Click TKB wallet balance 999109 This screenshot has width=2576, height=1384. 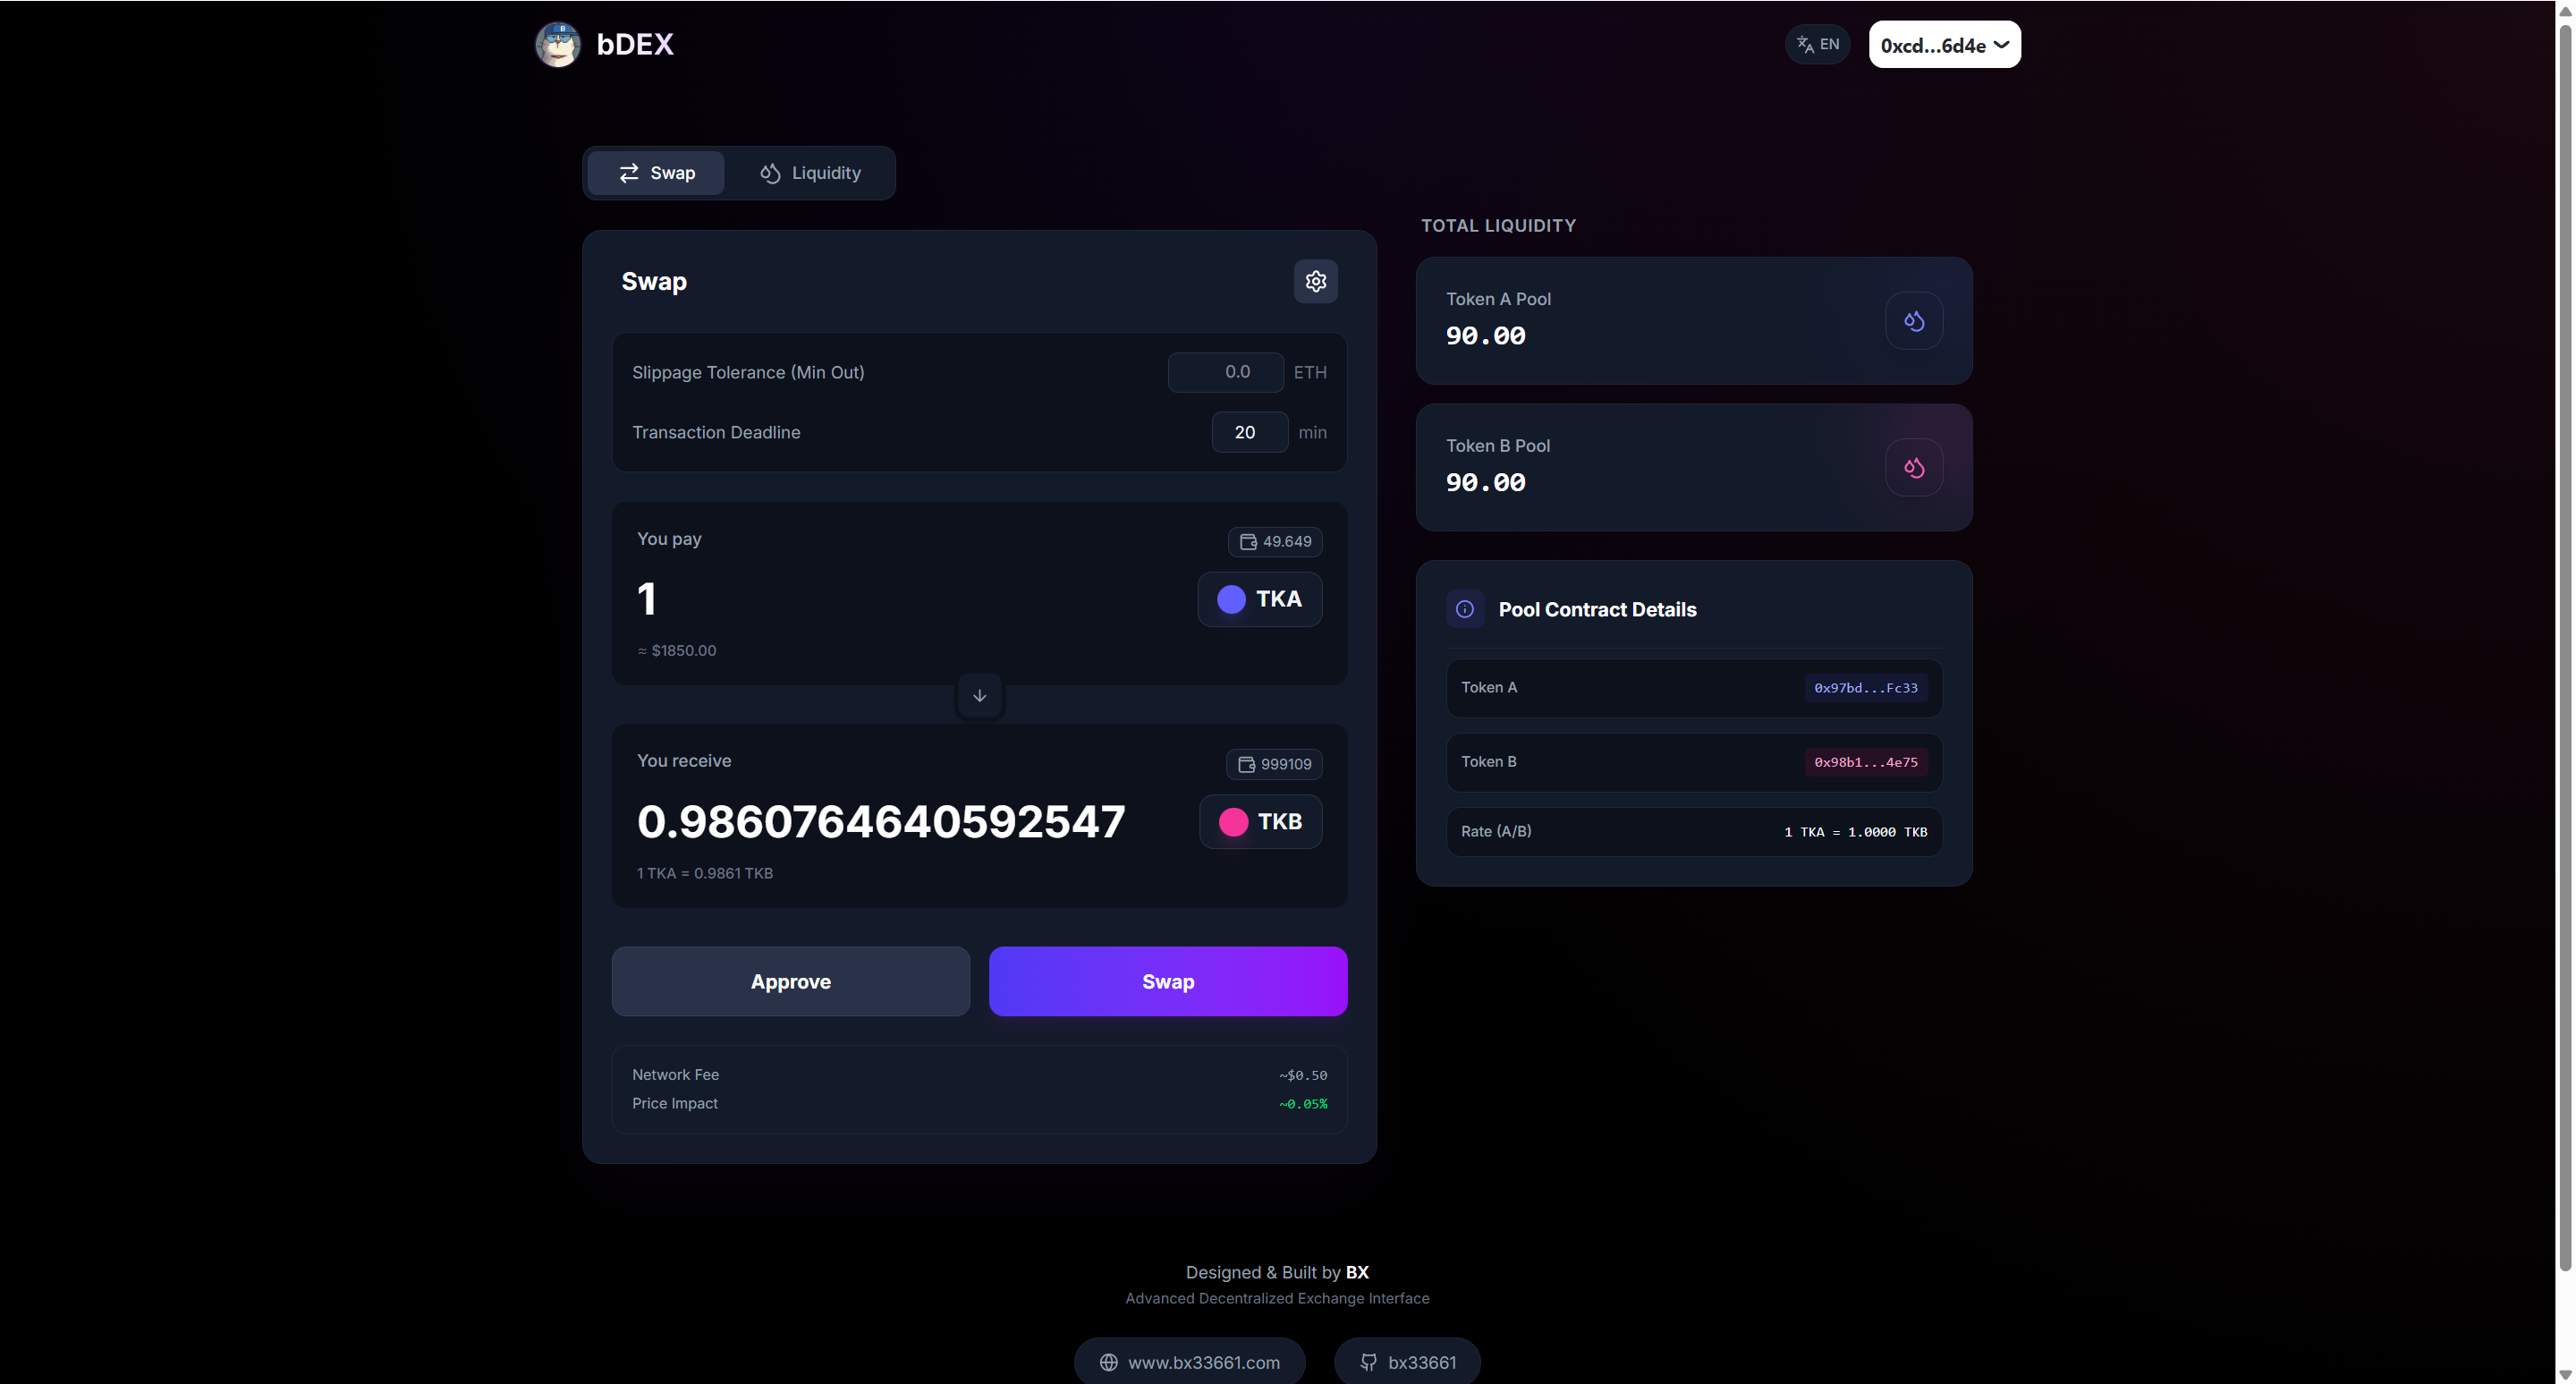[1274, 764]
